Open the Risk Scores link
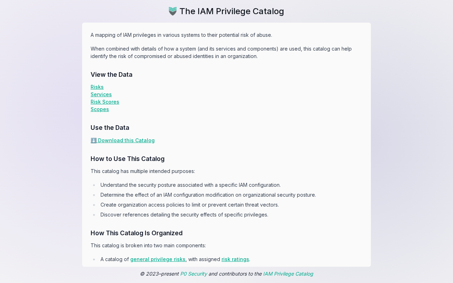453x283 pixels. coord(105,102)
